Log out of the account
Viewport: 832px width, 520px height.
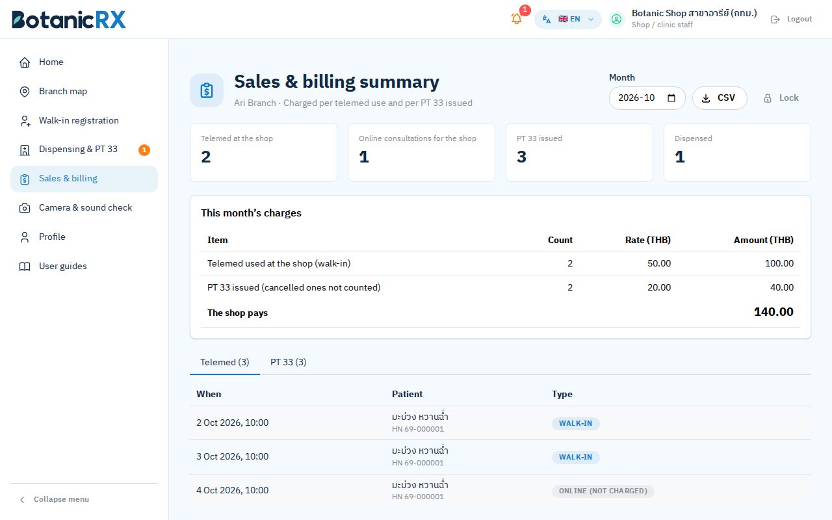click(792, 19)
